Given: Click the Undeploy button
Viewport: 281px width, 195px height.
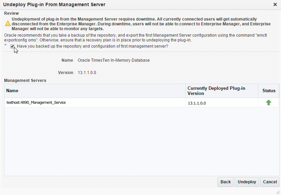Looking at the screenshot, I should tap(247, 182).
